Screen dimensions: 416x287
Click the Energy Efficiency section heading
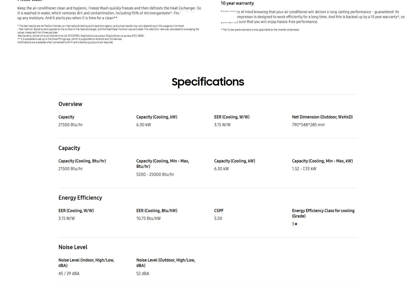point(80,198)
